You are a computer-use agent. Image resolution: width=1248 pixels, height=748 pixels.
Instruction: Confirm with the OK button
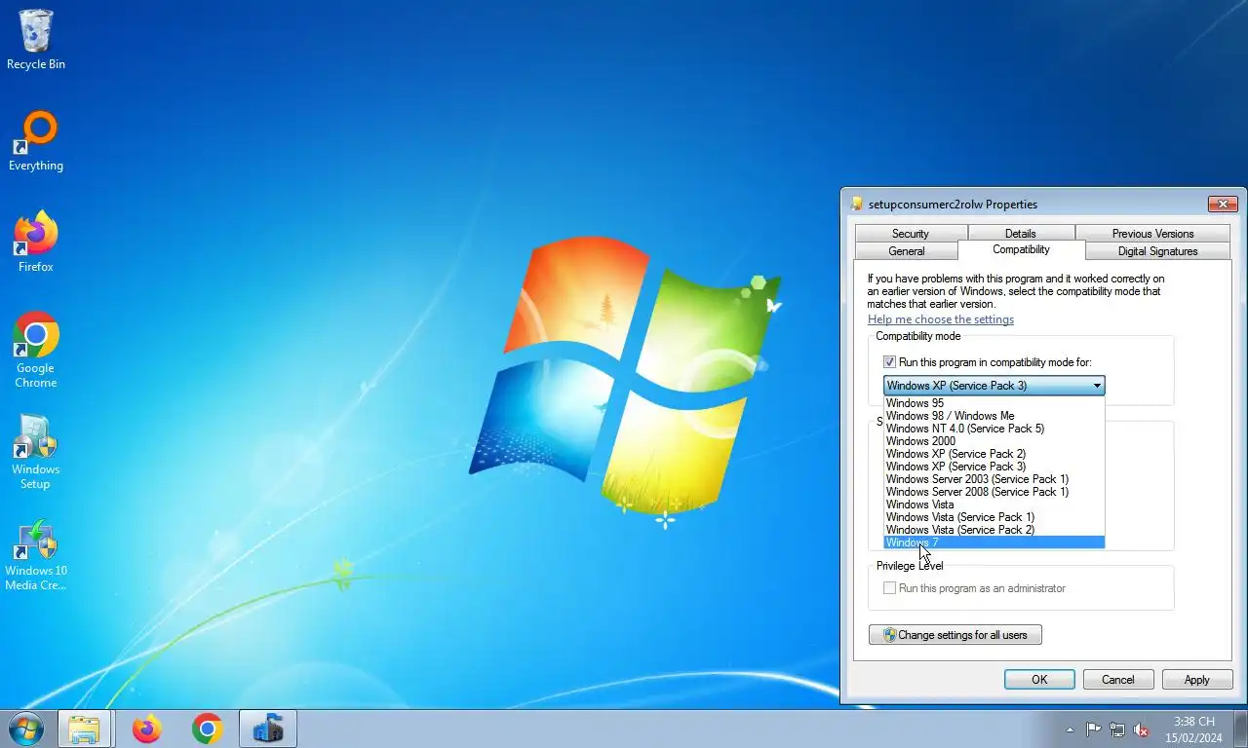pyautogui.click(x=1039, y=680)
